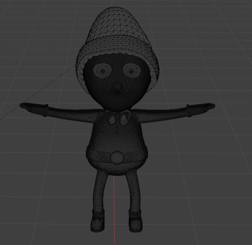Select the round belt buckle sphere
The width and height of the screenshot is (252, 245).
click(117, 157)
